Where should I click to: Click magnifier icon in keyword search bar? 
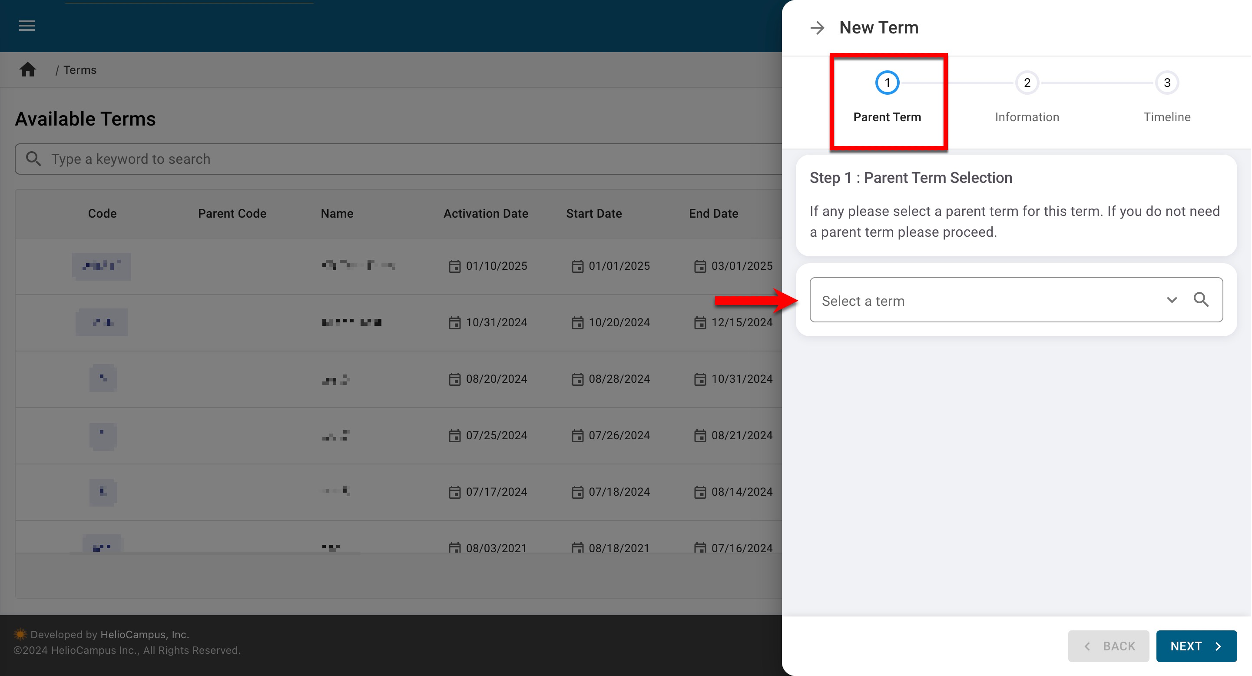pyautogui.click(x=33, y=159)
